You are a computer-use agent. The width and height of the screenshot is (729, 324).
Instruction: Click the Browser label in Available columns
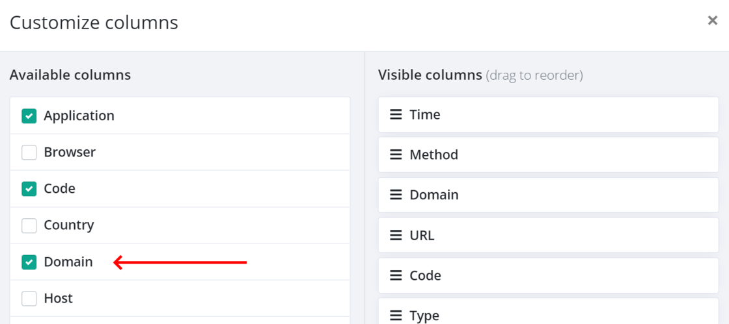pos(70,152)
